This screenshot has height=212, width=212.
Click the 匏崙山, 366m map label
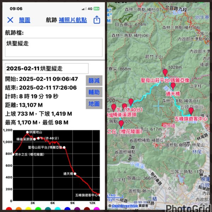pos(141,178)
